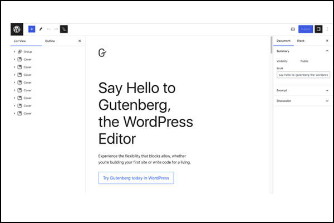Toggle the Settings sidebar icon

318,29
